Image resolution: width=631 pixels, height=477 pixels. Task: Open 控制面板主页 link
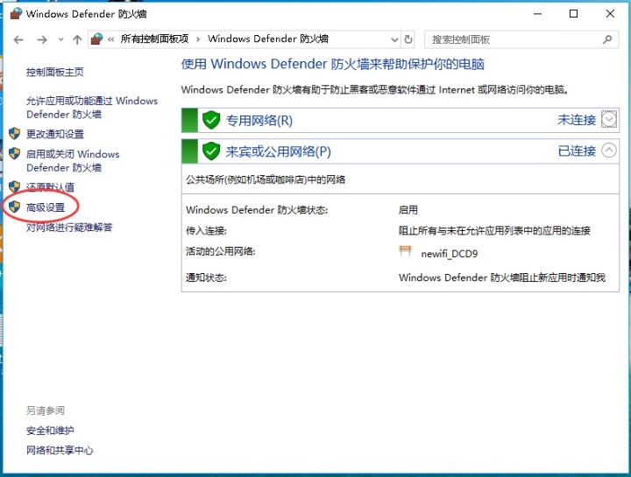[55, 73]
